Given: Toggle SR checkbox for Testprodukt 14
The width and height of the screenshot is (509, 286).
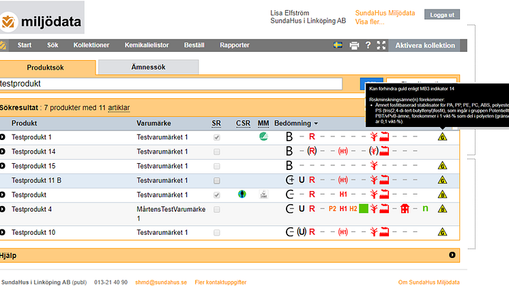Looking at the screenshot, I should 216,152.
